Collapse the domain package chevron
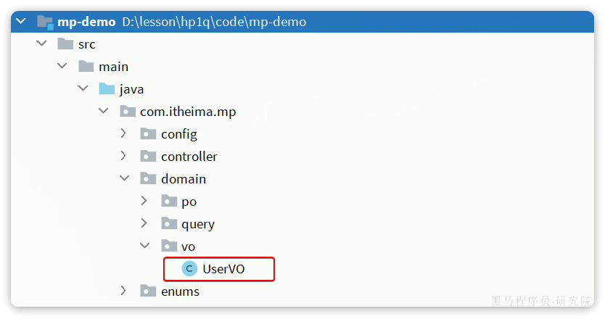 click(x=124, y=179)
